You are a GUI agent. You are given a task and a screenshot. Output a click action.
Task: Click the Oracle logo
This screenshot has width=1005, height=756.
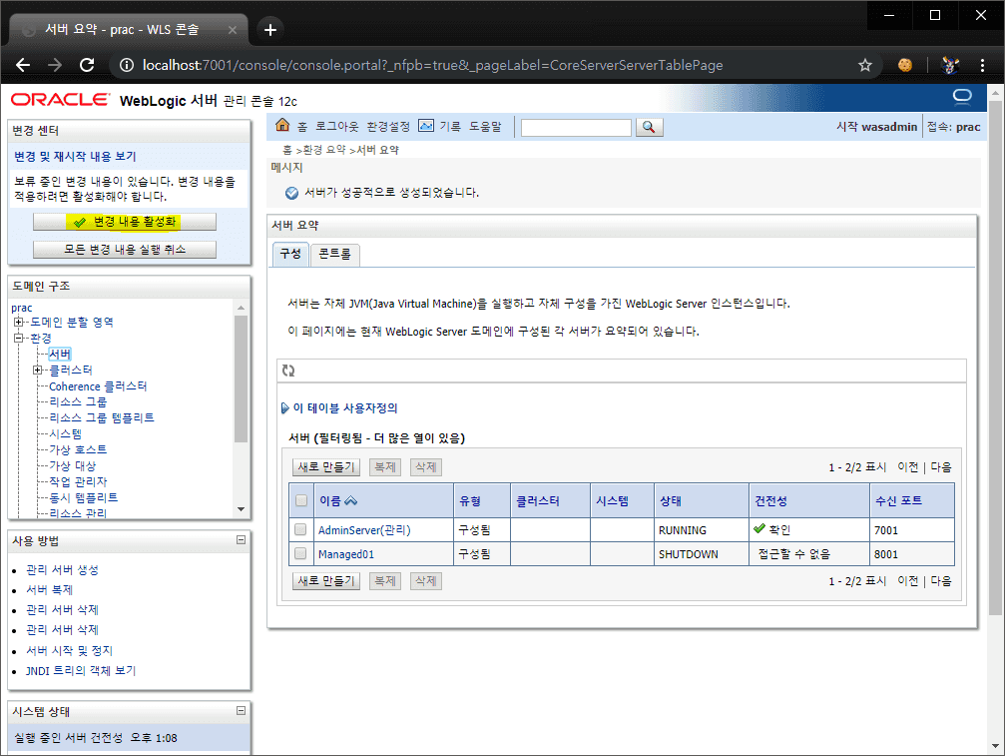pos(61,100)
